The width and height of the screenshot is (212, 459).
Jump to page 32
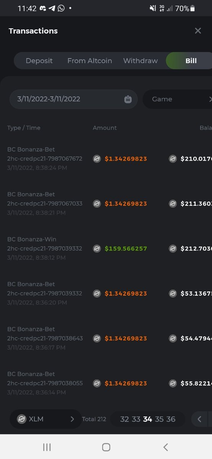(x=124, y=419)
